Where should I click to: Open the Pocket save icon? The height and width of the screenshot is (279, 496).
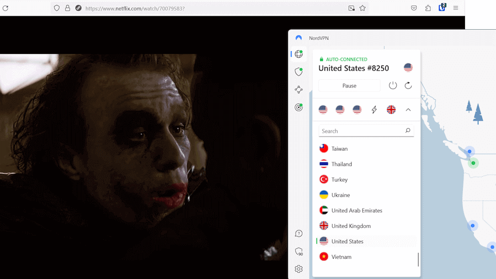point(414,8)
